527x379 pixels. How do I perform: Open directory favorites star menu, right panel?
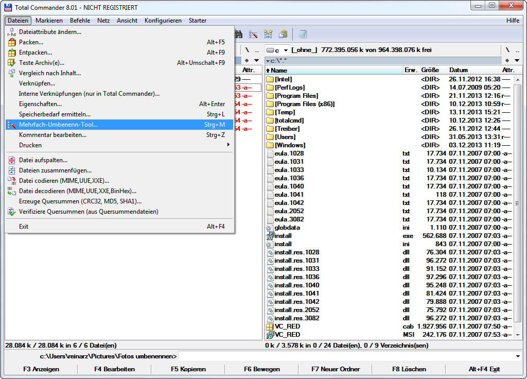(508, 61)
